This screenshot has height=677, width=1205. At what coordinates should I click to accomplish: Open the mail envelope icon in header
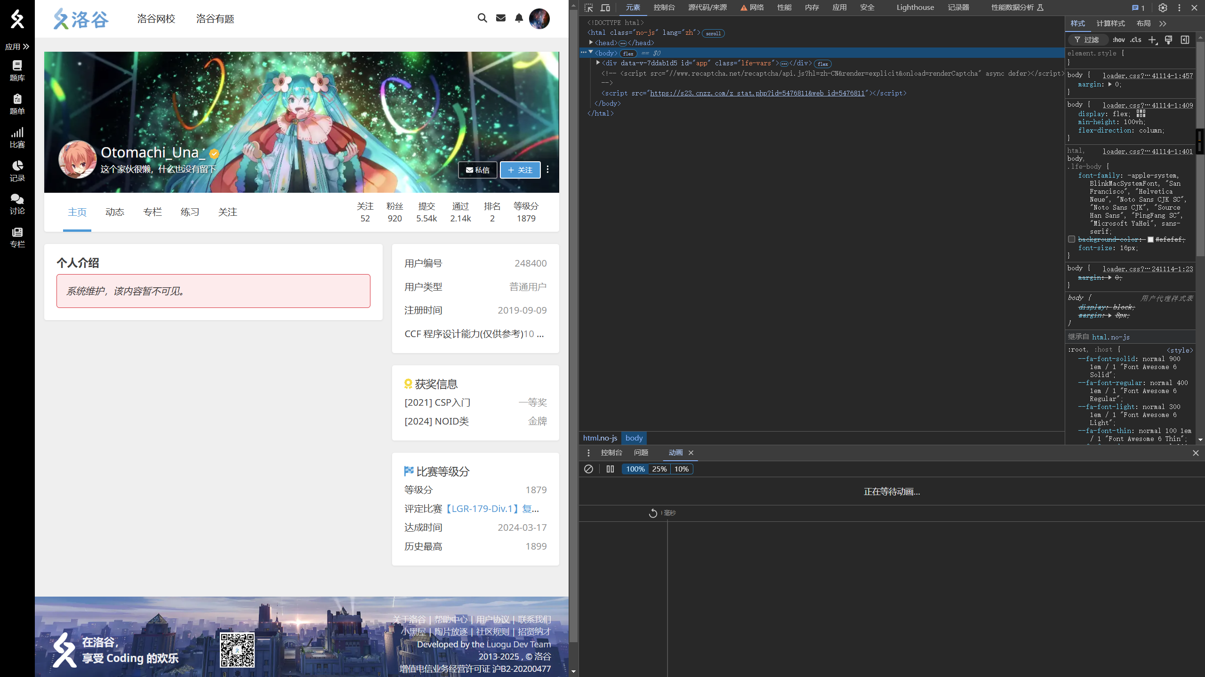point(501,18)
